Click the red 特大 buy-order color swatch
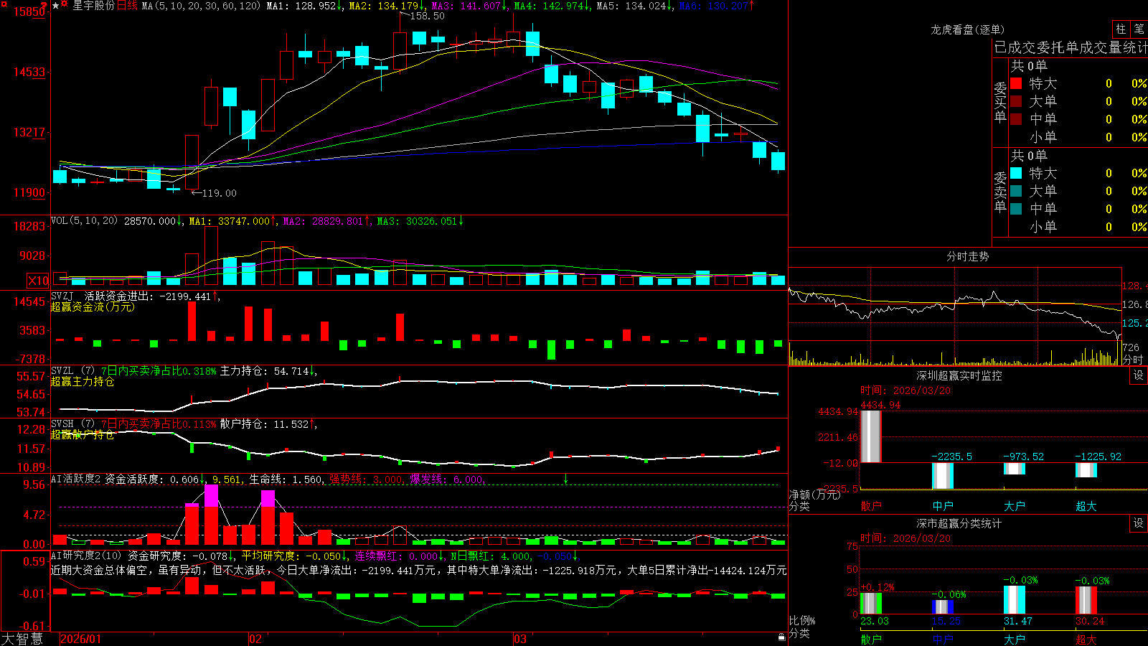Viewport: 1148px width, 646px height. coord(1016,83)
